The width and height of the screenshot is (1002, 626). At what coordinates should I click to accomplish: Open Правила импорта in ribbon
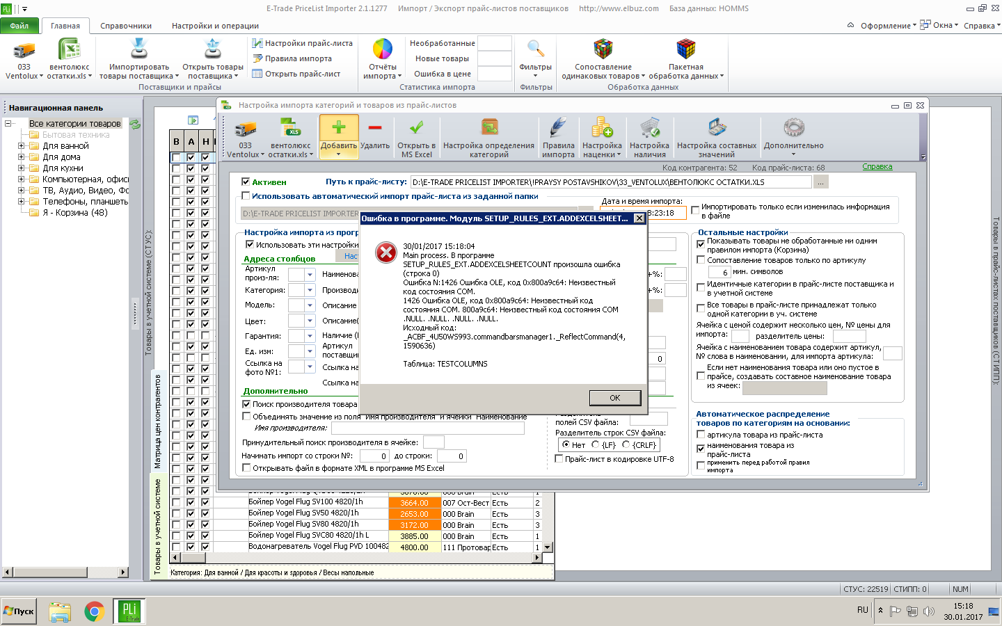coord(292,58)
